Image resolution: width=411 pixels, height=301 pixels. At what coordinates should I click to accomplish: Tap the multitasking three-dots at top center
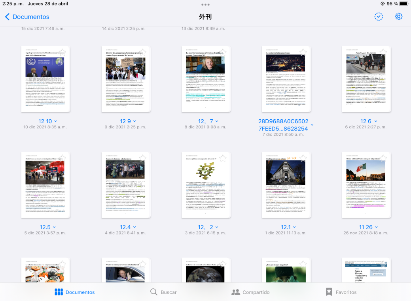coord(205,5)
